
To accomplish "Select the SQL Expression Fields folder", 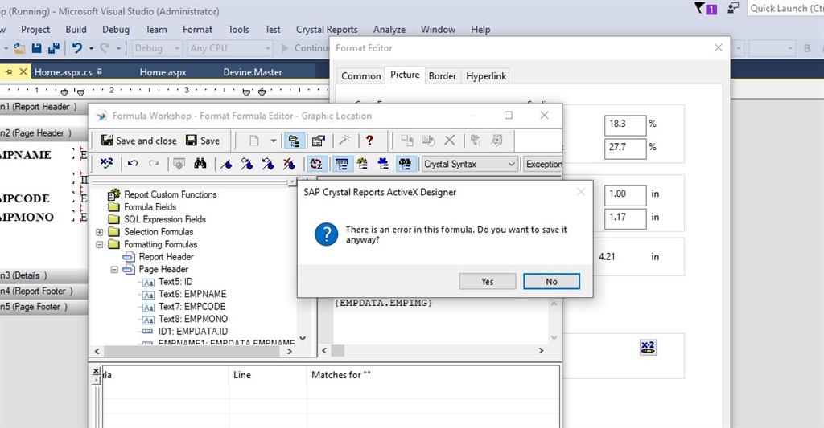I will click(164, 220).
